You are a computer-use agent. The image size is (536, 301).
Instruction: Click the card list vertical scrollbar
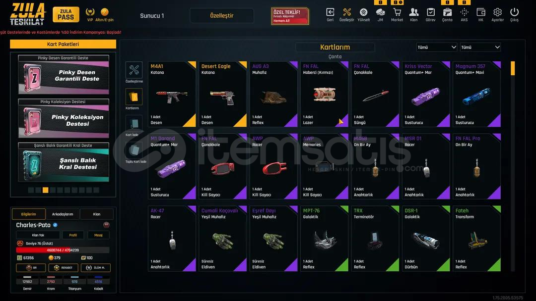512,166
